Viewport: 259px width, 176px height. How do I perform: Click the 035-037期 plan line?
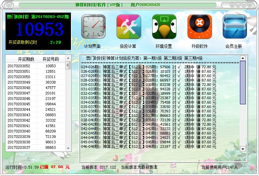click(149, 107)
